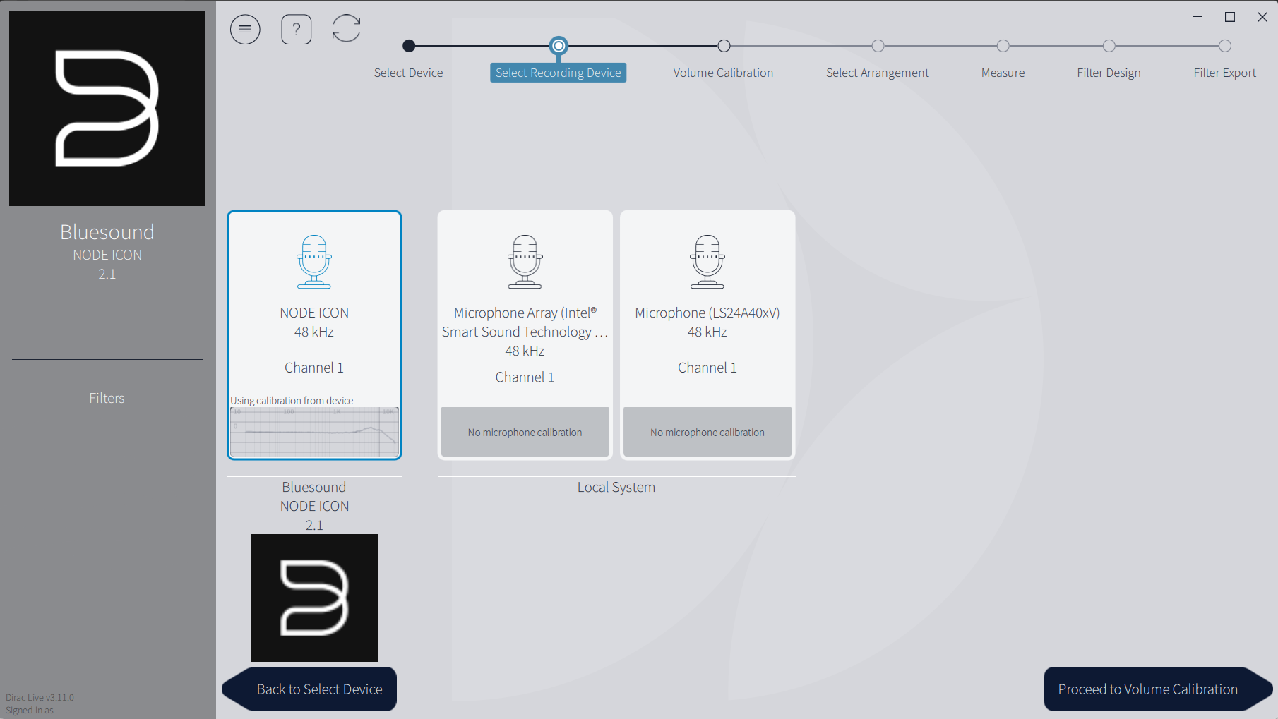
Task: Go to the Select Device step
Action: [409, 47]
